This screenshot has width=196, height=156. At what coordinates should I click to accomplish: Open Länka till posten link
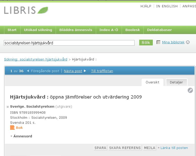pyautogui.click(x=174, y=148)
